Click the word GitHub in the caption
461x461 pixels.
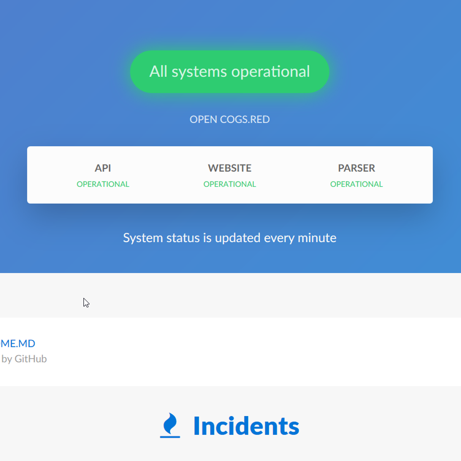(x=30, y=359)
